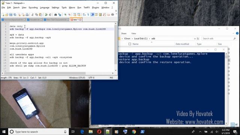The image size is (240, 135).
Task: Expand the Explorer ribbon with chevron
Action: 233,33
